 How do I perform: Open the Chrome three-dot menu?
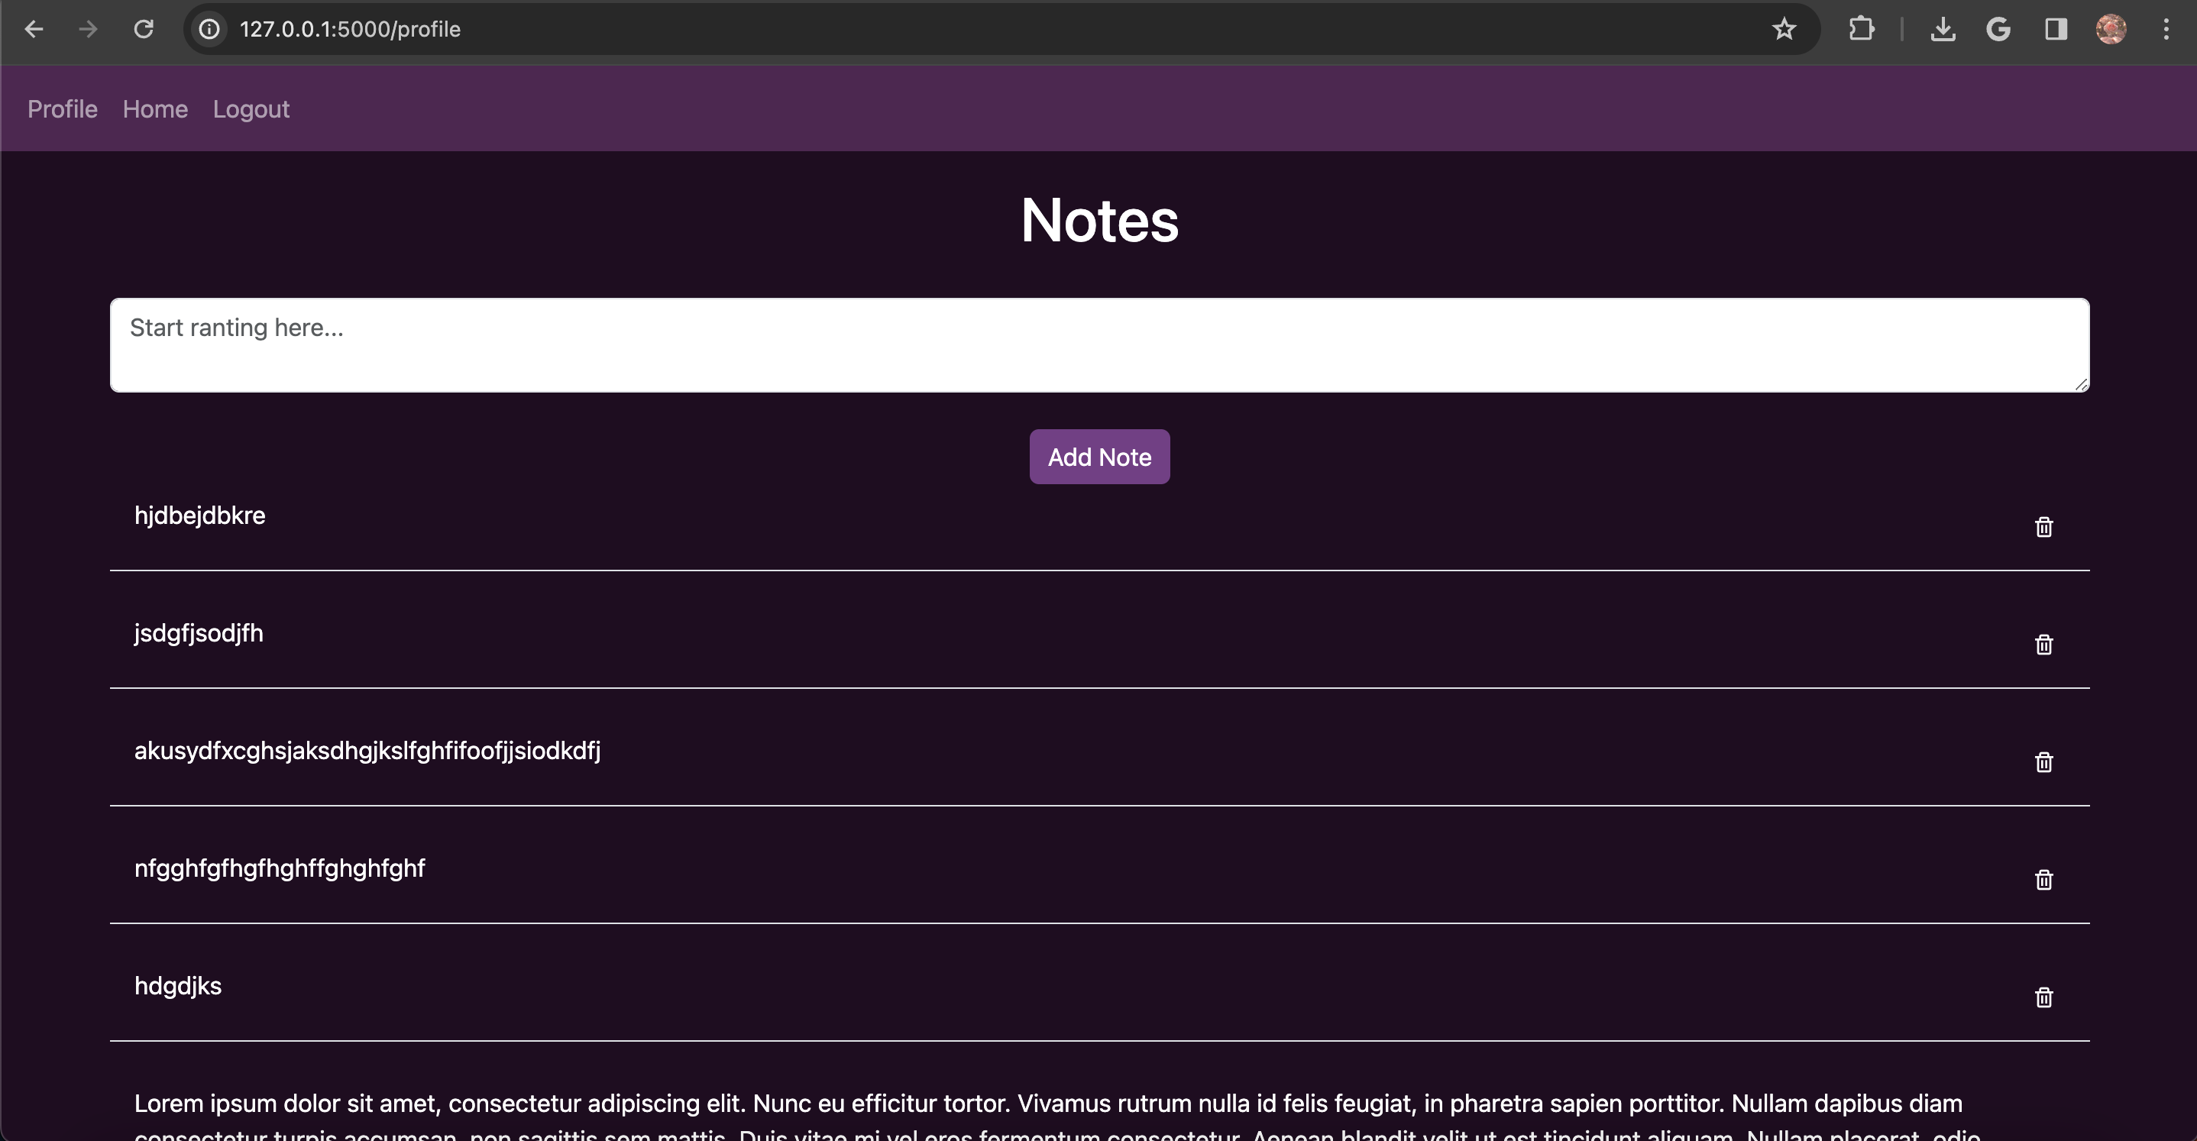[x=2166, y=30]
